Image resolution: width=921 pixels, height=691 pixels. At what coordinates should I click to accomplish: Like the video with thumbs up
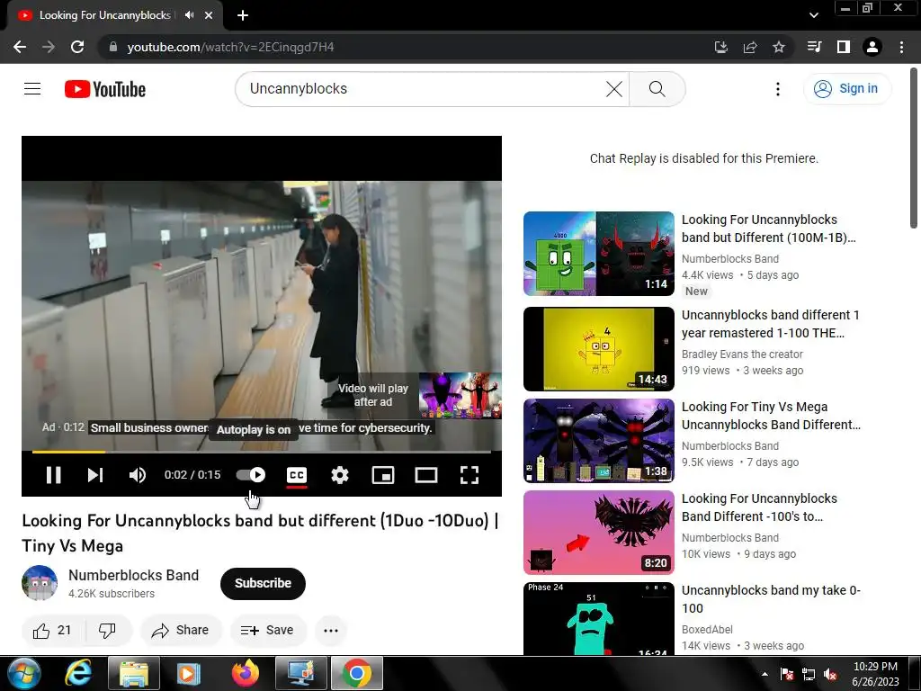pyautogui.click(x=51, y=631)
